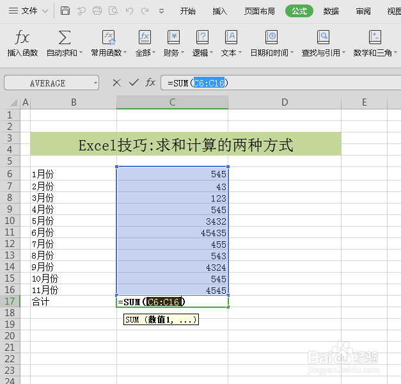This screenshot has height=384, width=401.
Task: Expand the 日期和时间 dropdown arrow
Action: (x=292, y=52)
